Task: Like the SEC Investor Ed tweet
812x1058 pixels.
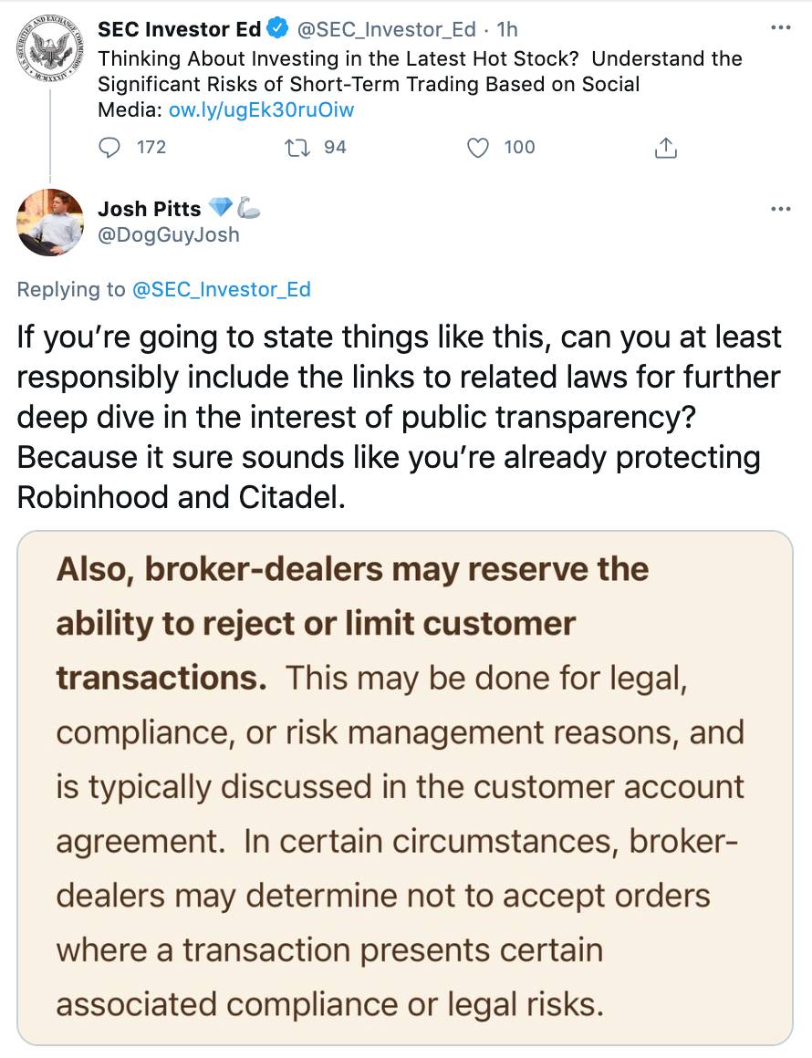Action: click(x=478, y=147)
